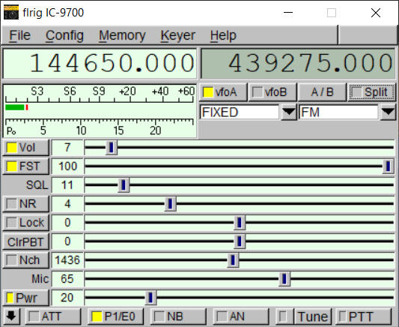
Task: Toggle the yellow Vol mute indicator button
Action: click(26, 148)
